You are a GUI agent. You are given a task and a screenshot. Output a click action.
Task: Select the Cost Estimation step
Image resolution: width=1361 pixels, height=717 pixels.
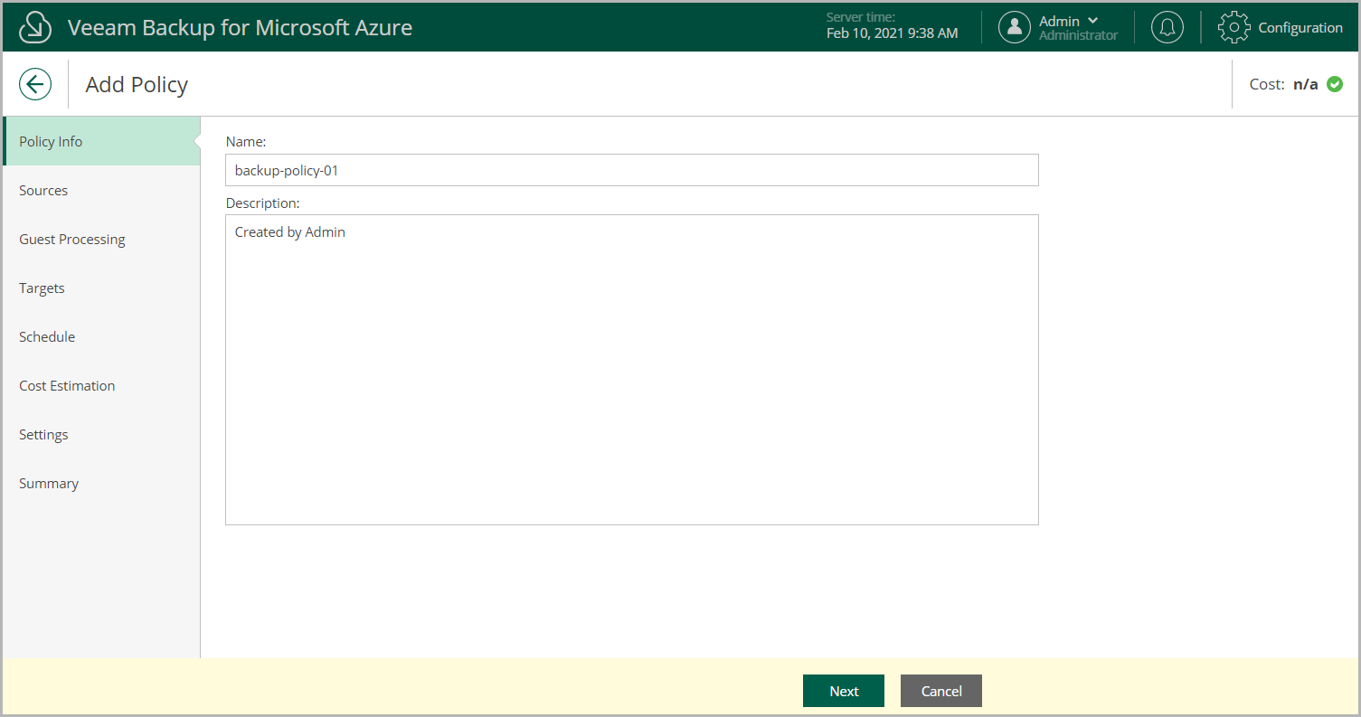click(x=101, y=385)
